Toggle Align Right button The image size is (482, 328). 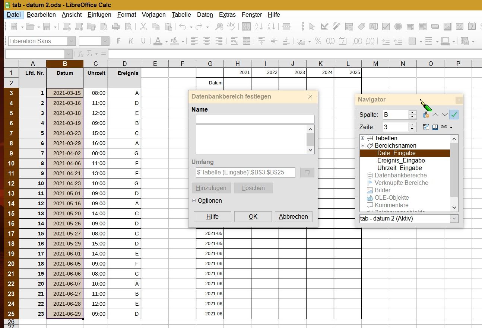coord(219,41)
